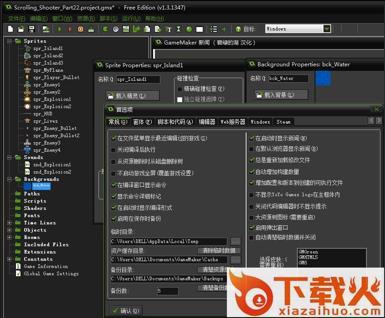Open help with question mark icon

click(x=238, y=29)
